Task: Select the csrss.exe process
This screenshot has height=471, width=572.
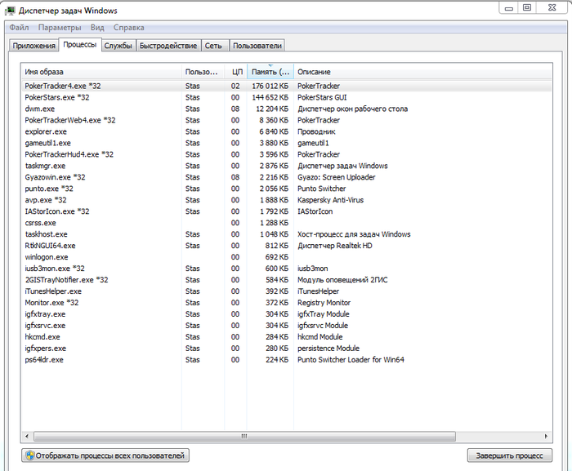Action: [x=286, y=223]
